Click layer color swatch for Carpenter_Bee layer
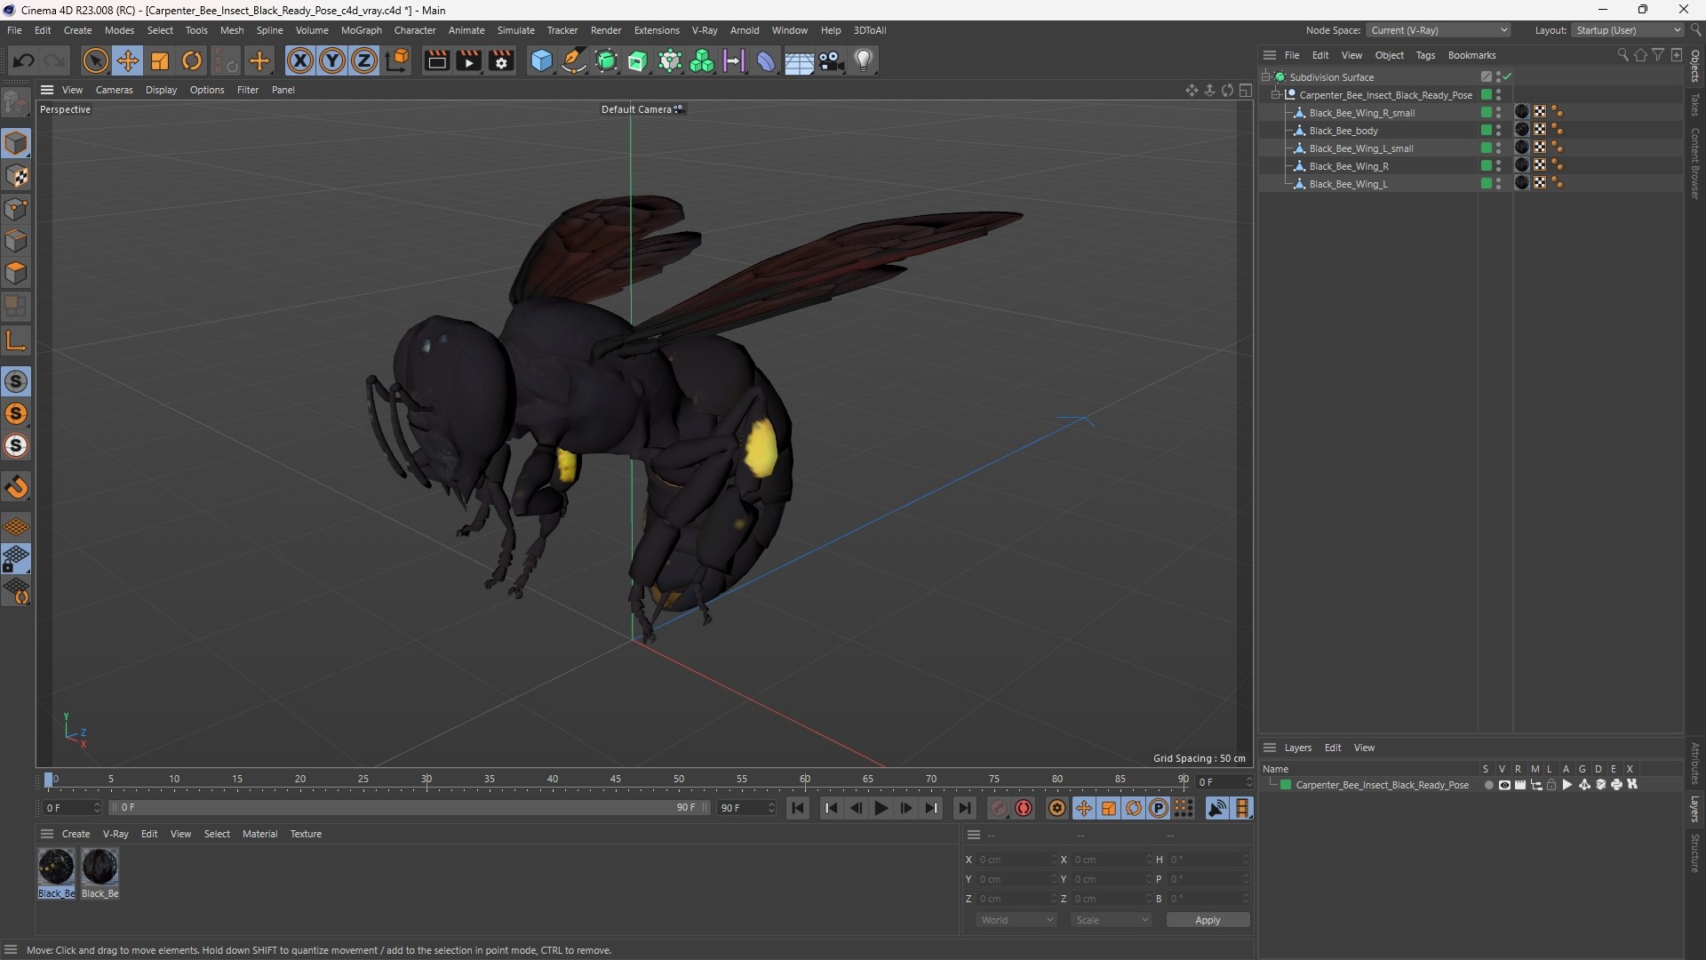 [x=1285, y=785]
